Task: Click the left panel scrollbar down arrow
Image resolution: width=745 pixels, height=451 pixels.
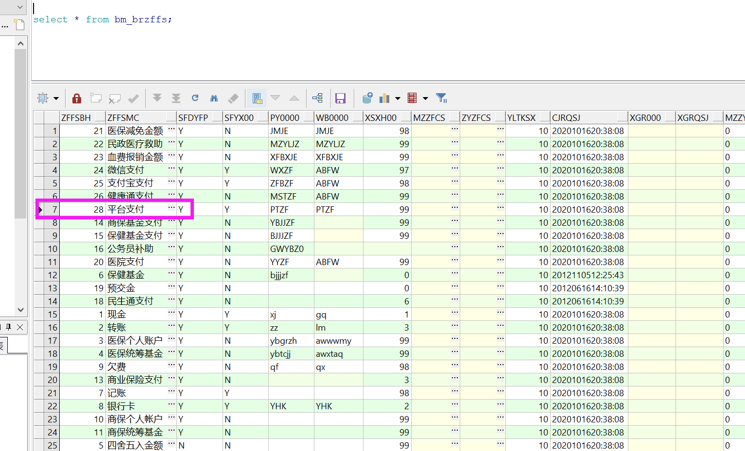Action: [20, 310]
